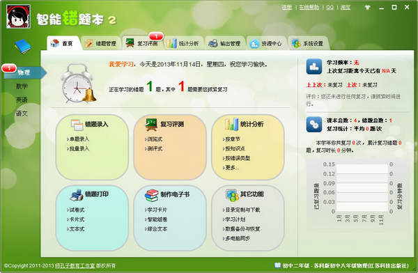This screenshot has width=418, height=273.
Task: Expand the 更多... statistics option
Action: 231,168
